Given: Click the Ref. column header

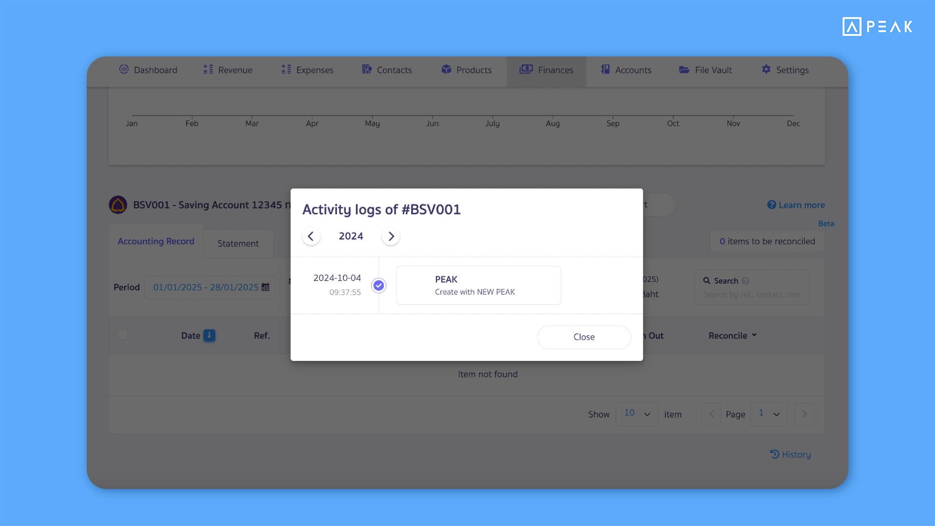Looking at the screenshot, I should 262,336.
